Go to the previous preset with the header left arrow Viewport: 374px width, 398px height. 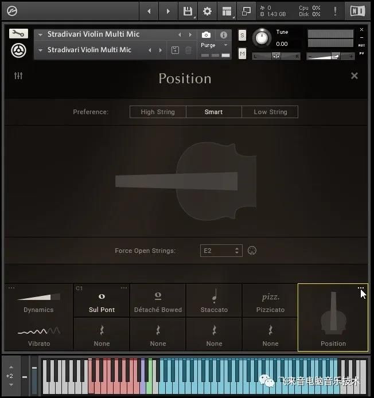[149, 11]
